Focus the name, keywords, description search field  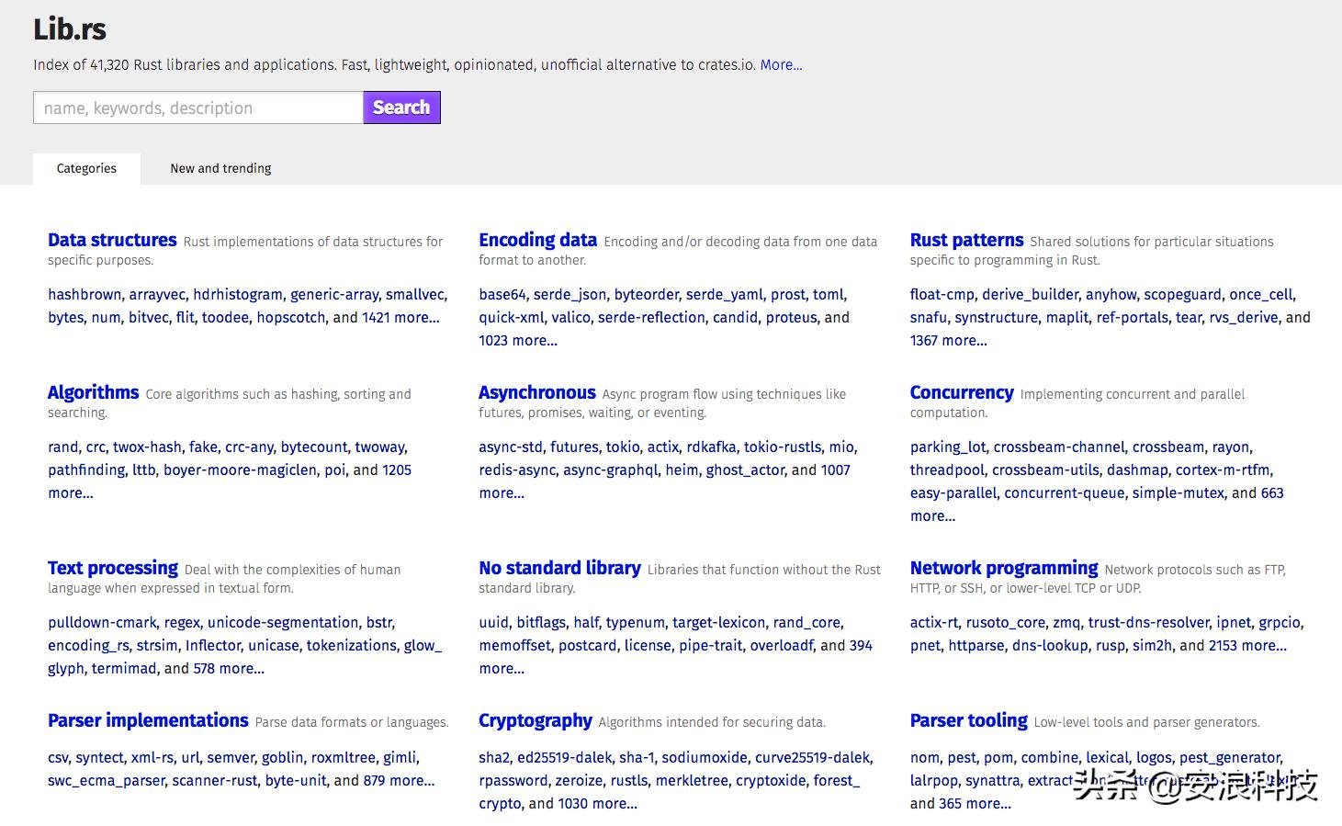pos(198,107)
